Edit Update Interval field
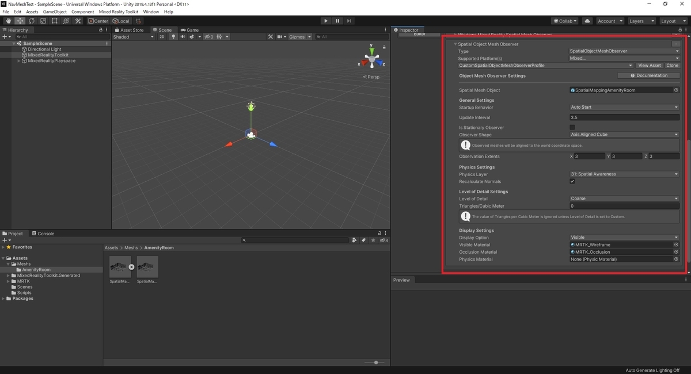Image resolution: width=691 pixels, height=374 pixels. coord(624,117)
